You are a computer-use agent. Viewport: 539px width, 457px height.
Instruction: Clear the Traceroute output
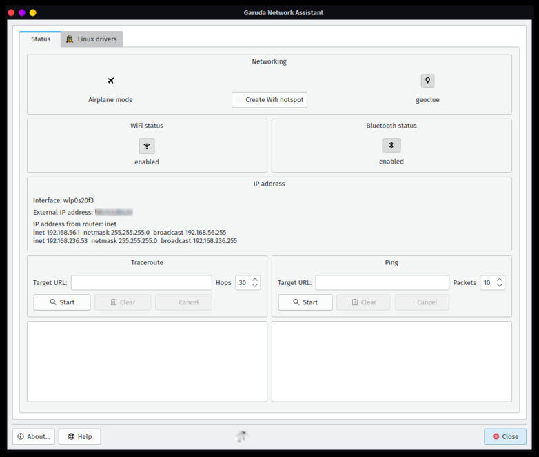(x=123, y=302)
